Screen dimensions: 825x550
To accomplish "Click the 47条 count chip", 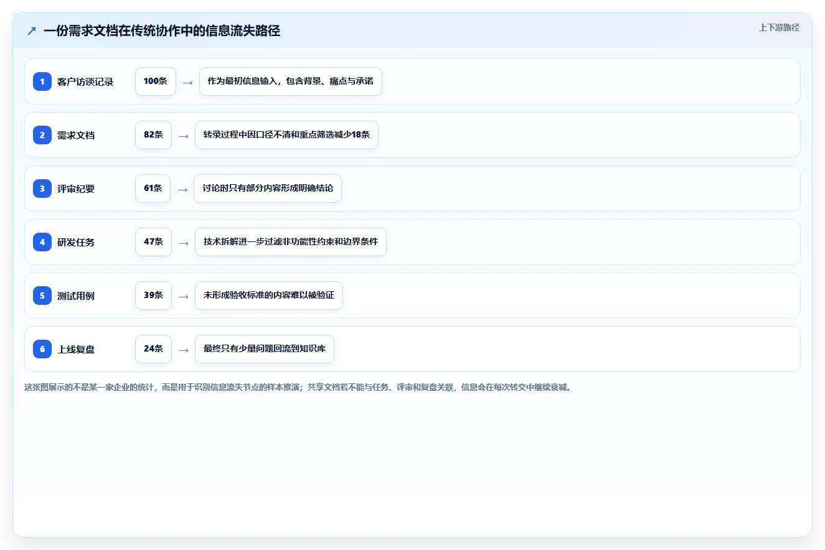I will [153, 242].
